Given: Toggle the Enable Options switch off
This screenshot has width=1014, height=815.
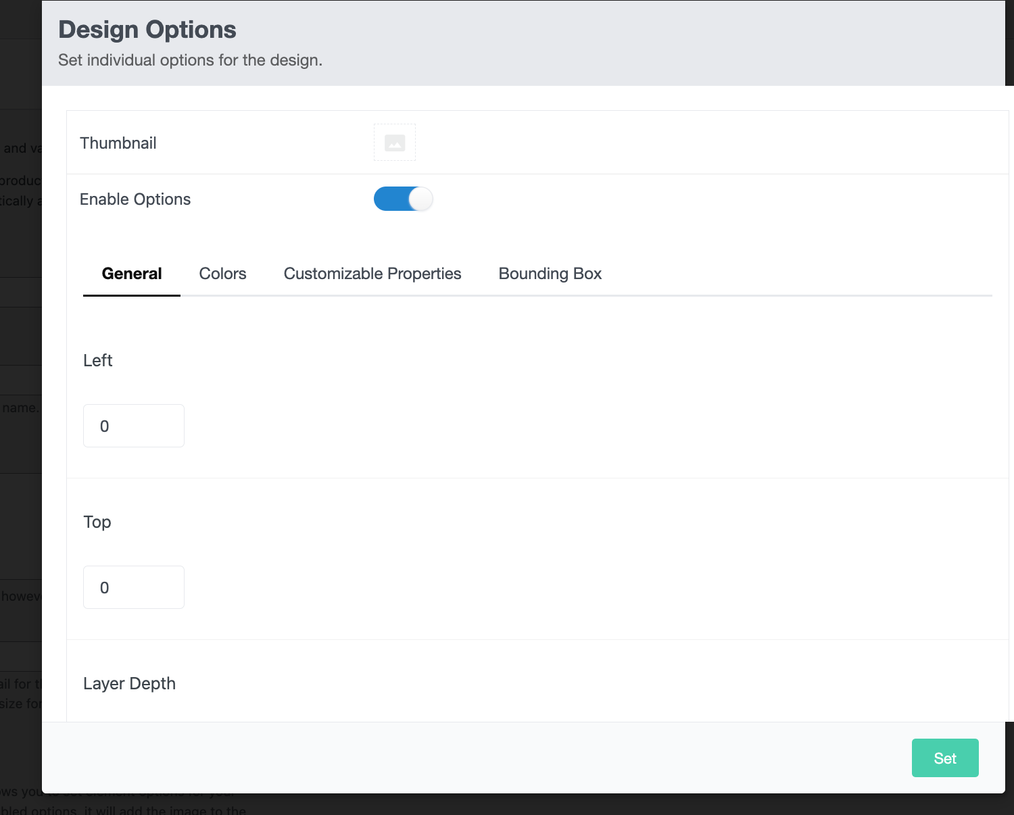Looking at the screenshot, I should [404, 199].
